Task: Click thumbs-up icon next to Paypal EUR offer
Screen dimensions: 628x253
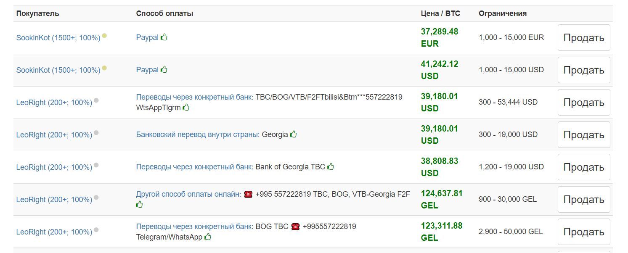Action: coord(164,37)
